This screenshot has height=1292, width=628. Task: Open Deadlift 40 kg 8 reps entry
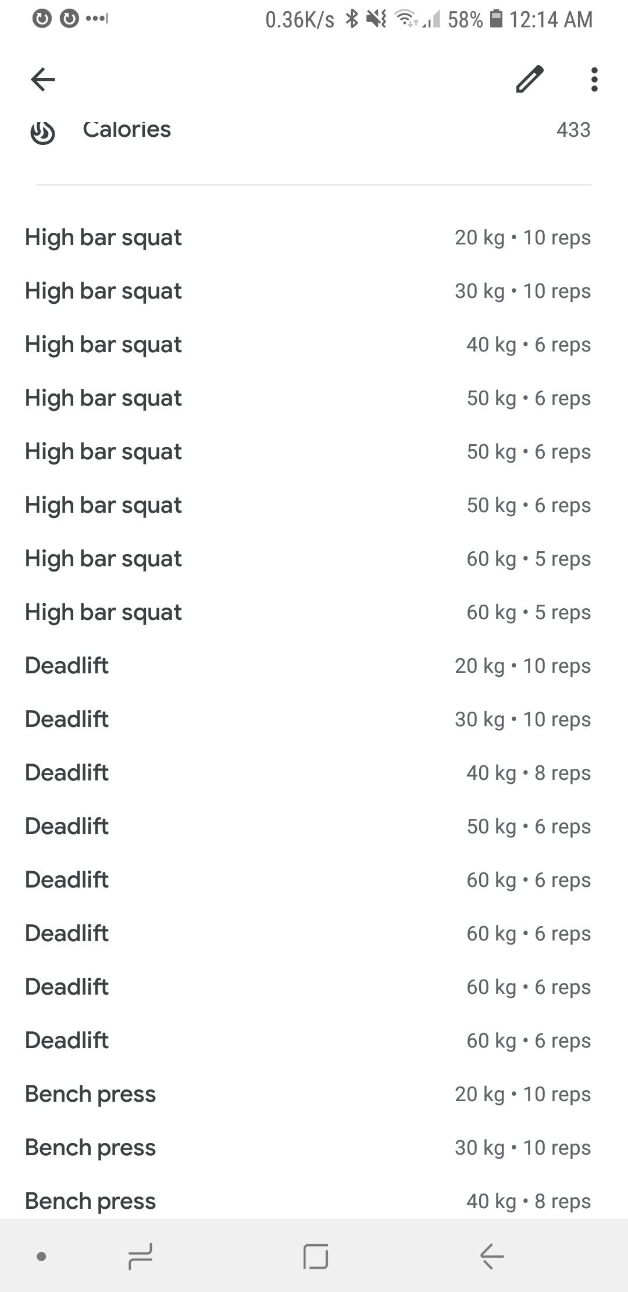pos(314,773)
